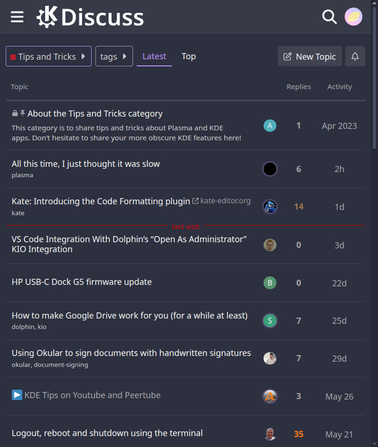This screenshot has width=378, height=447.
Task: Open the user profile avatar menu
Action: pyautogui.click(x=353, y=17)
